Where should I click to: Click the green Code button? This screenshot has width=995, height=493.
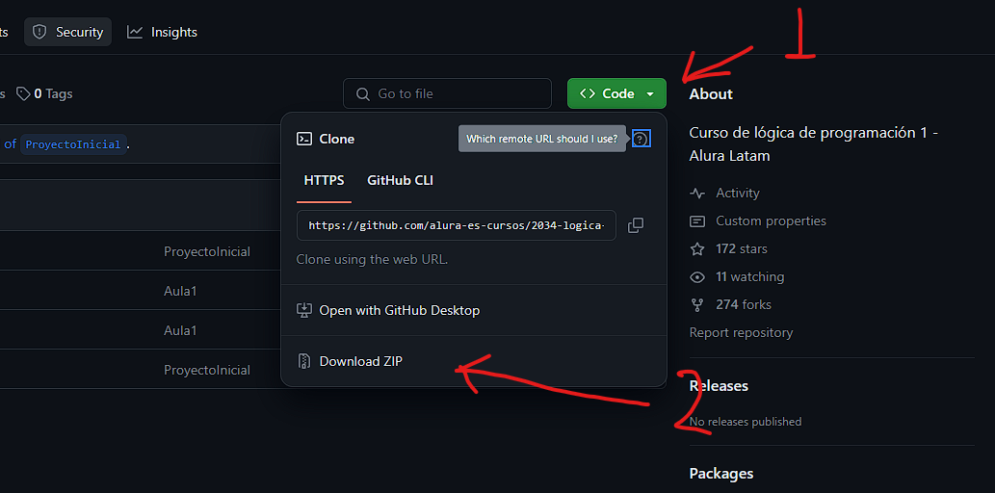coord(616,94)
